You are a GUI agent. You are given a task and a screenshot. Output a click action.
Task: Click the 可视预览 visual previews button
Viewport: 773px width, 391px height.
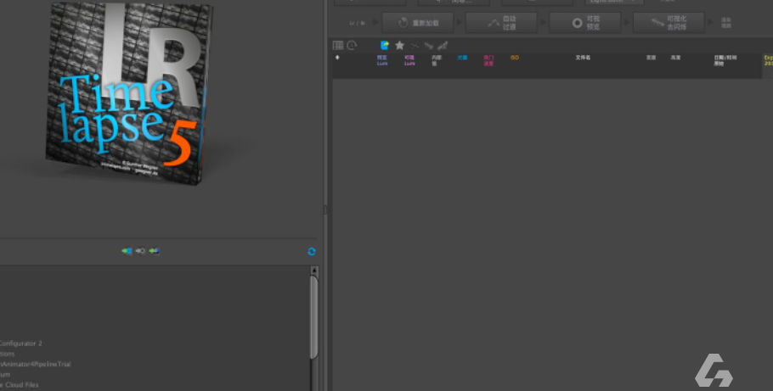pyautogui.click(x=585, y=23)
